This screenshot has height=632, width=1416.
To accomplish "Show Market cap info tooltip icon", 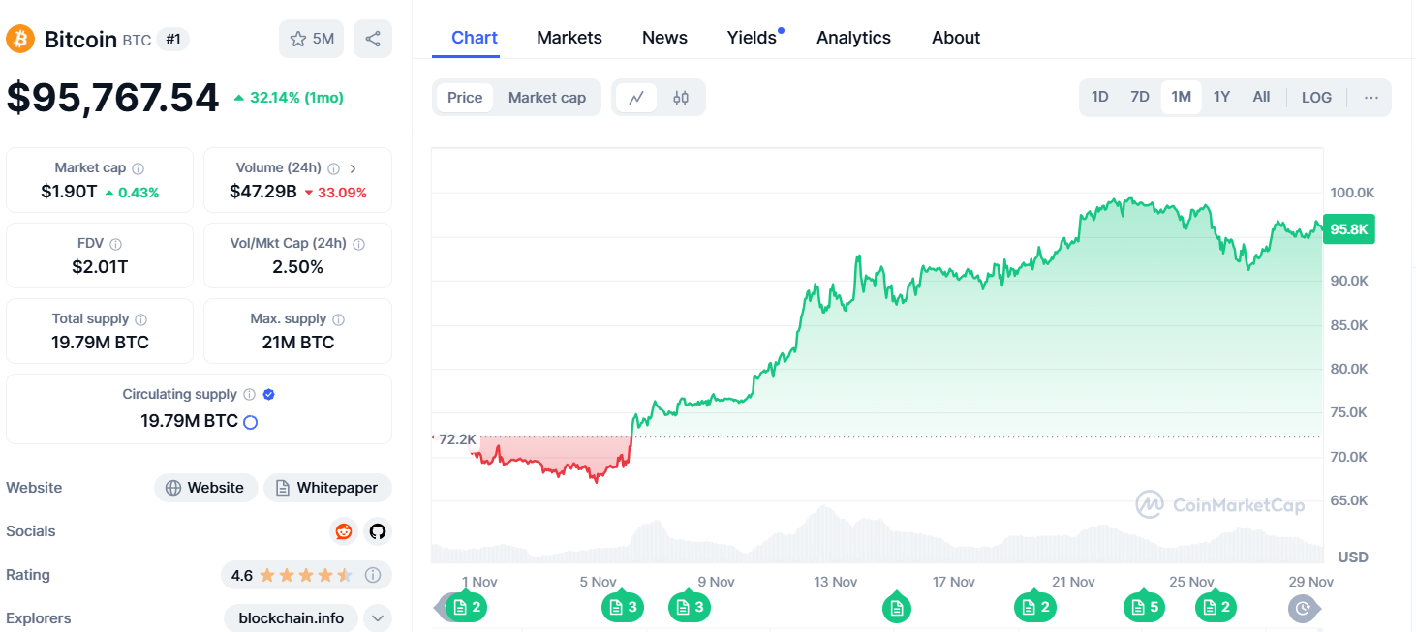I will (139, 168).
